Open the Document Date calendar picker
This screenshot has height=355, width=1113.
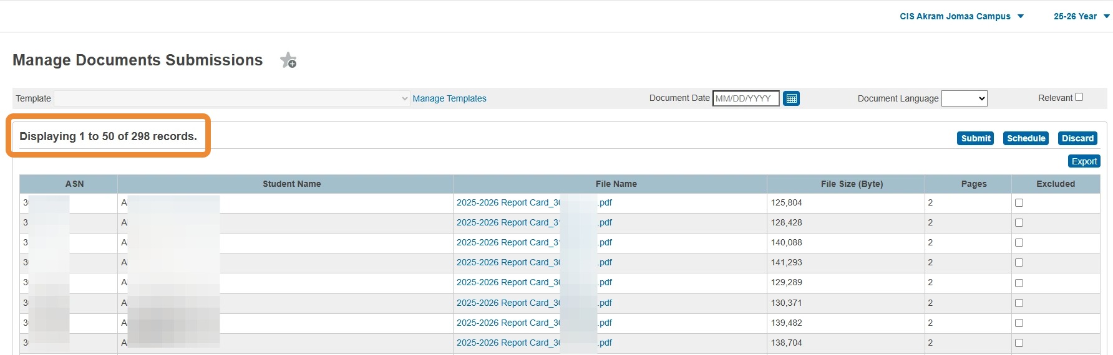[791, 98]
